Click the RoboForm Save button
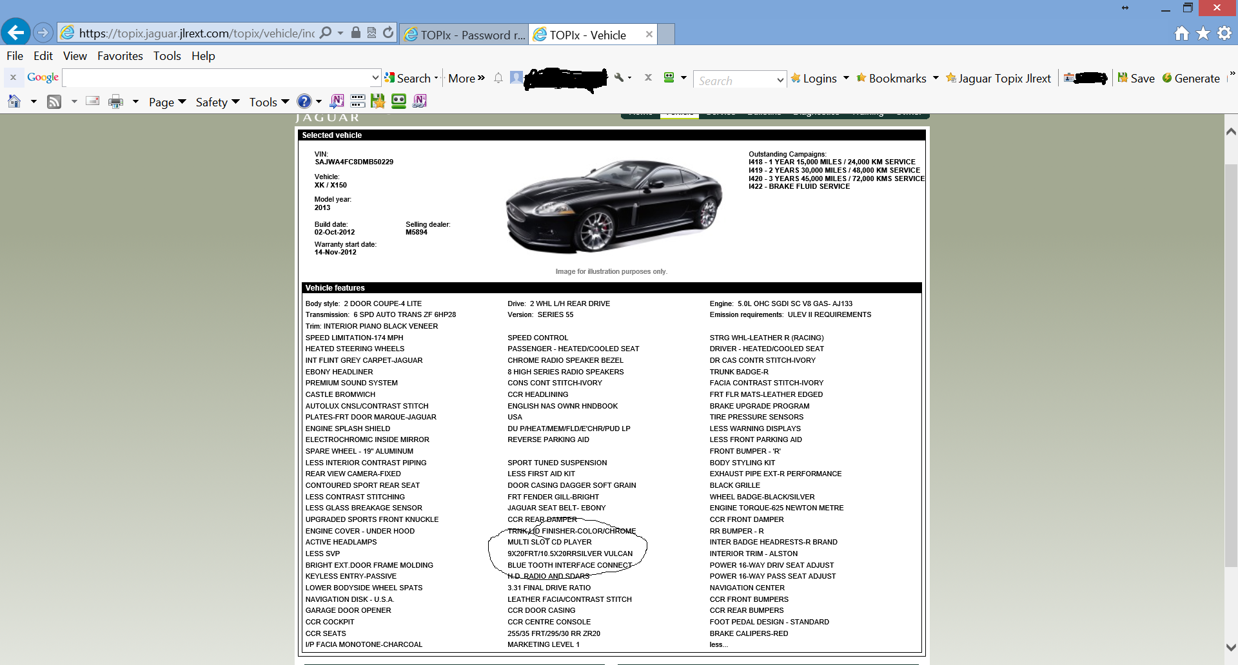Viewport: 1238px width, 665px height. pos(1136,78)
